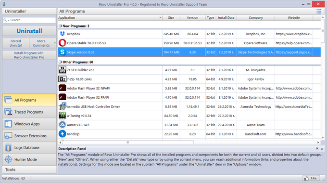Click the https://www.dropbox.c... website cell
Viewport: 327px width, 183px height.
point(294,34)
